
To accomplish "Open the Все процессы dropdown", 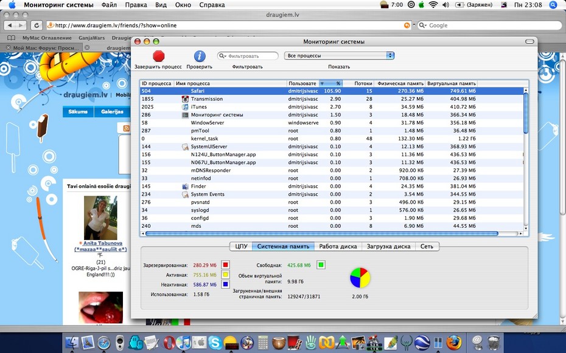I will tap(339, 56).
